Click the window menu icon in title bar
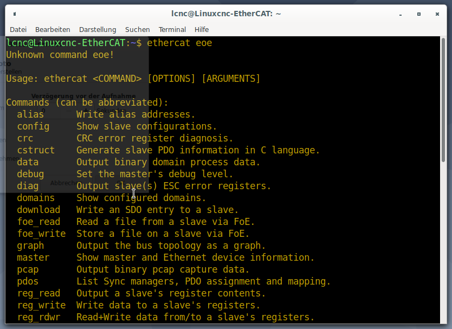Viewport: 452px width, 329px height. (15, 14)
